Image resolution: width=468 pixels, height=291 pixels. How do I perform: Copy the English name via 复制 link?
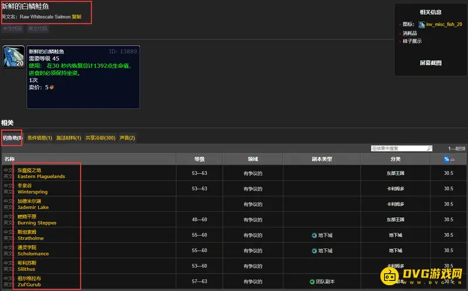coord(77,17)
